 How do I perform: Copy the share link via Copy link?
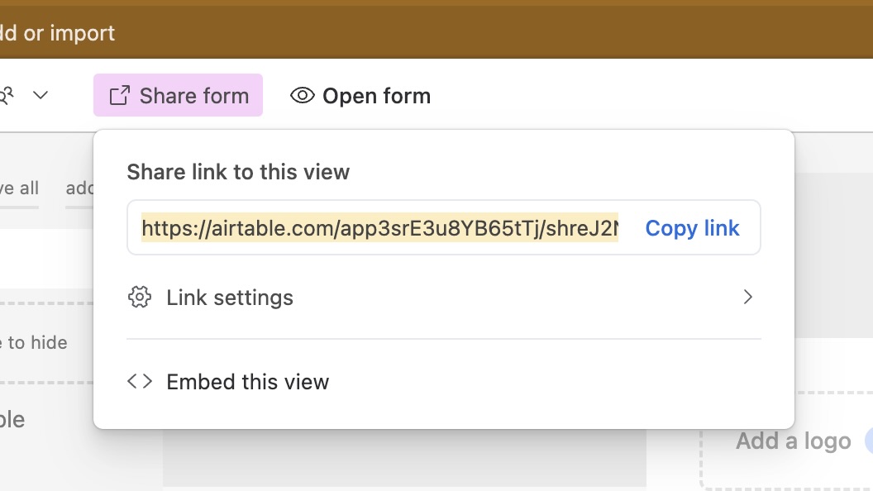click(x=692, y=228)
